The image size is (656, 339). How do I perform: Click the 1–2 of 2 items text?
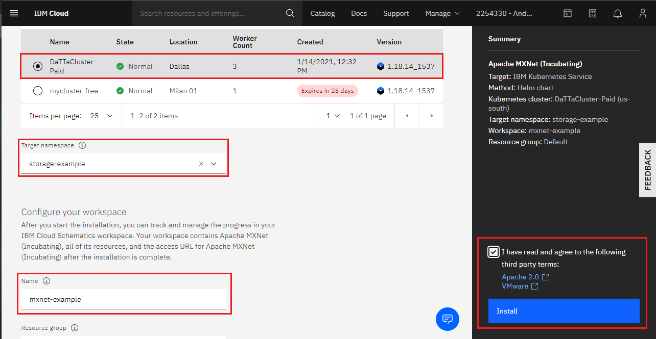154,116
